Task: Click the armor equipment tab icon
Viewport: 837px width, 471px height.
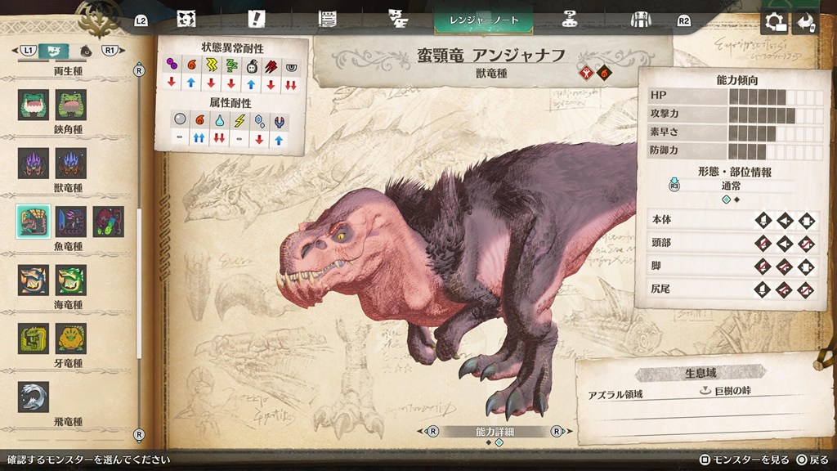Action: click(x=640, y=20)
